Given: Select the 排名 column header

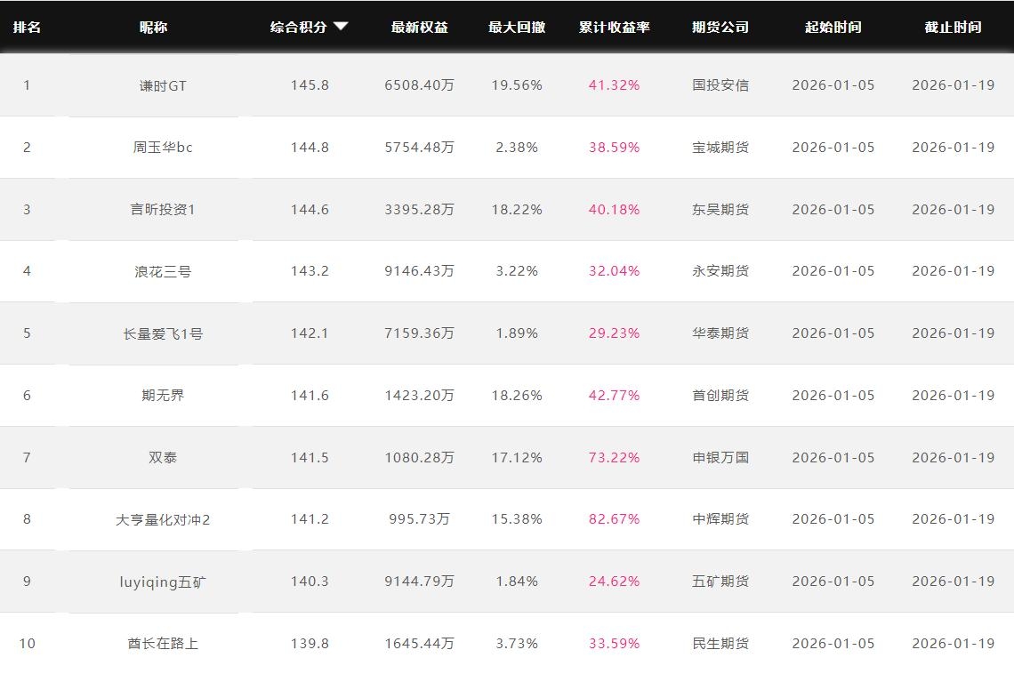Looking at the screenshot, I should click(27, 27).
